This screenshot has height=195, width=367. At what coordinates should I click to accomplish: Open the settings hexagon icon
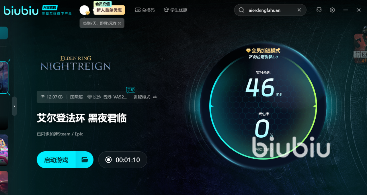tap(332, 10)
